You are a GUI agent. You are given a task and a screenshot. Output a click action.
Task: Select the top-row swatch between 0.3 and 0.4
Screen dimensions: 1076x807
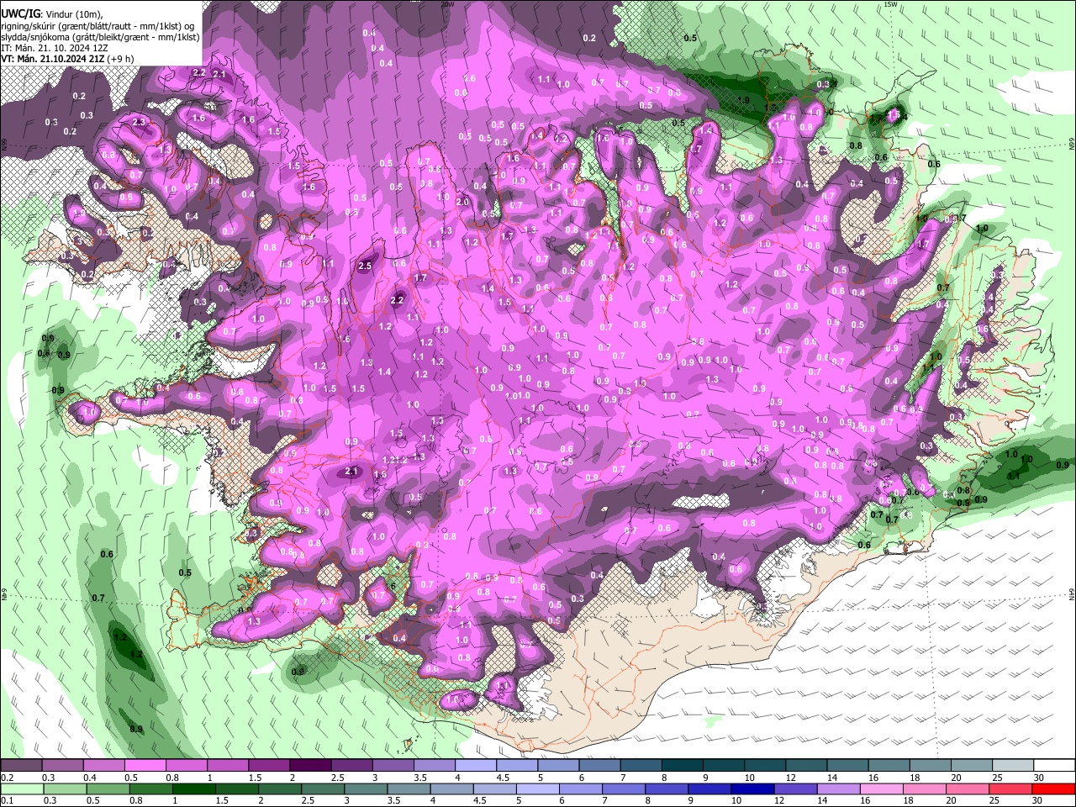[62, 766]
